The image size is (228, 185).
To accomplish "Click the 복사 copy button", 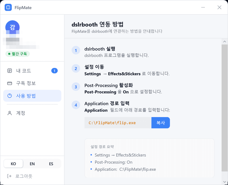I will coord(161,123).
